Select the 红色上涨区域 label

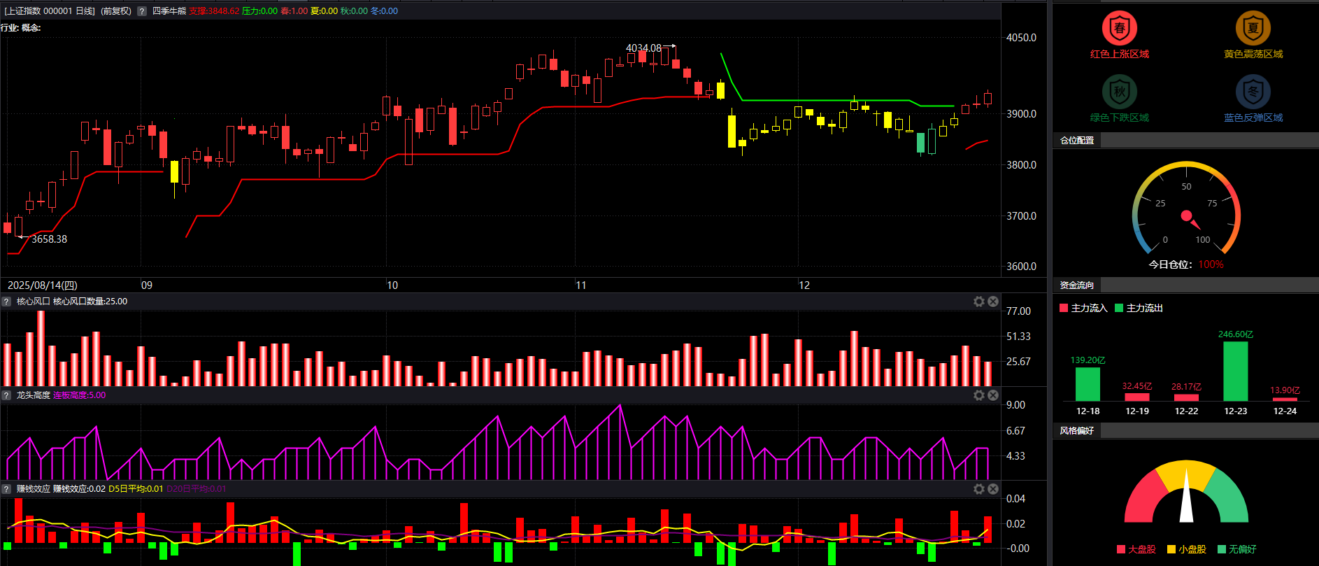click(1120, 54)
